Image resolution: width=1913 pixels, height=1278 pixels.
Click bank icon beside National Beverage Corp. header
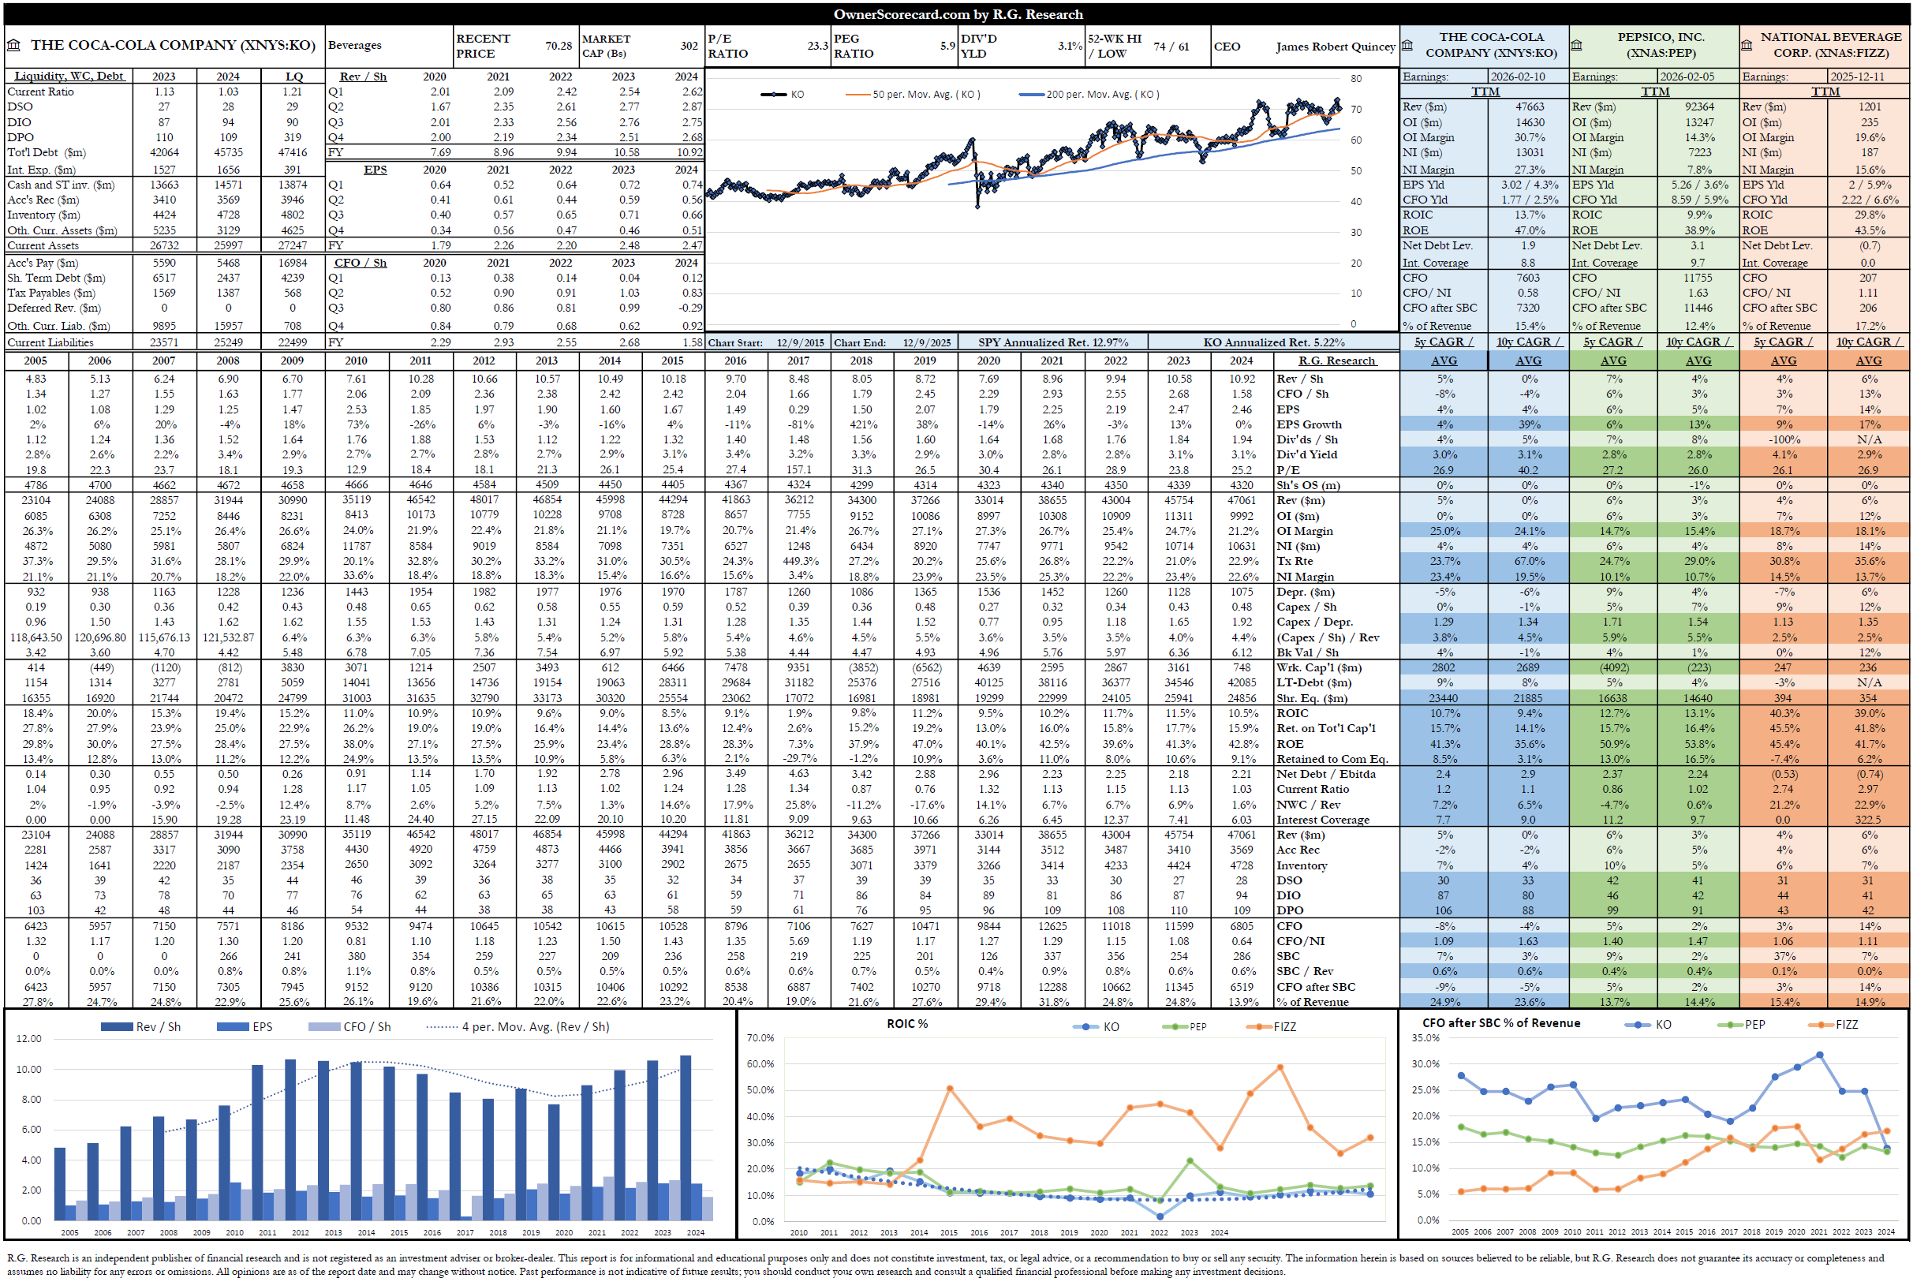1746,46
